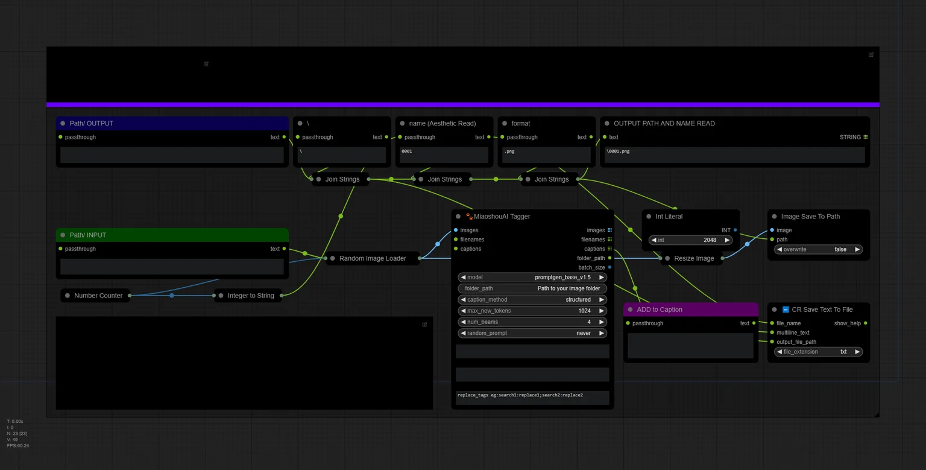Click the first Join Strings node title
Image resolution: width=926 pixels, height=470 pixels.
tap(342, 179)
